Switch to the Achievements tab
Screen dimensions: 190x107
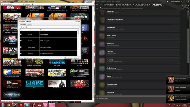tap(23, 25)
